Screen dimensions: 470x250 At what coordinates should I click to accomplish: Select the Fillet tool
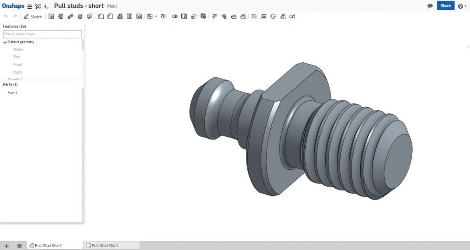coord(101,16)
